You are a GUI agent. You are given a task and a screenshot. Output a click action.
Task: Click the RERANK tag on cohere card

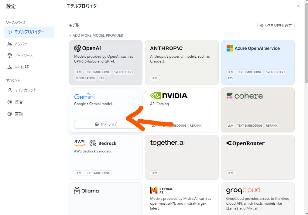272,126
